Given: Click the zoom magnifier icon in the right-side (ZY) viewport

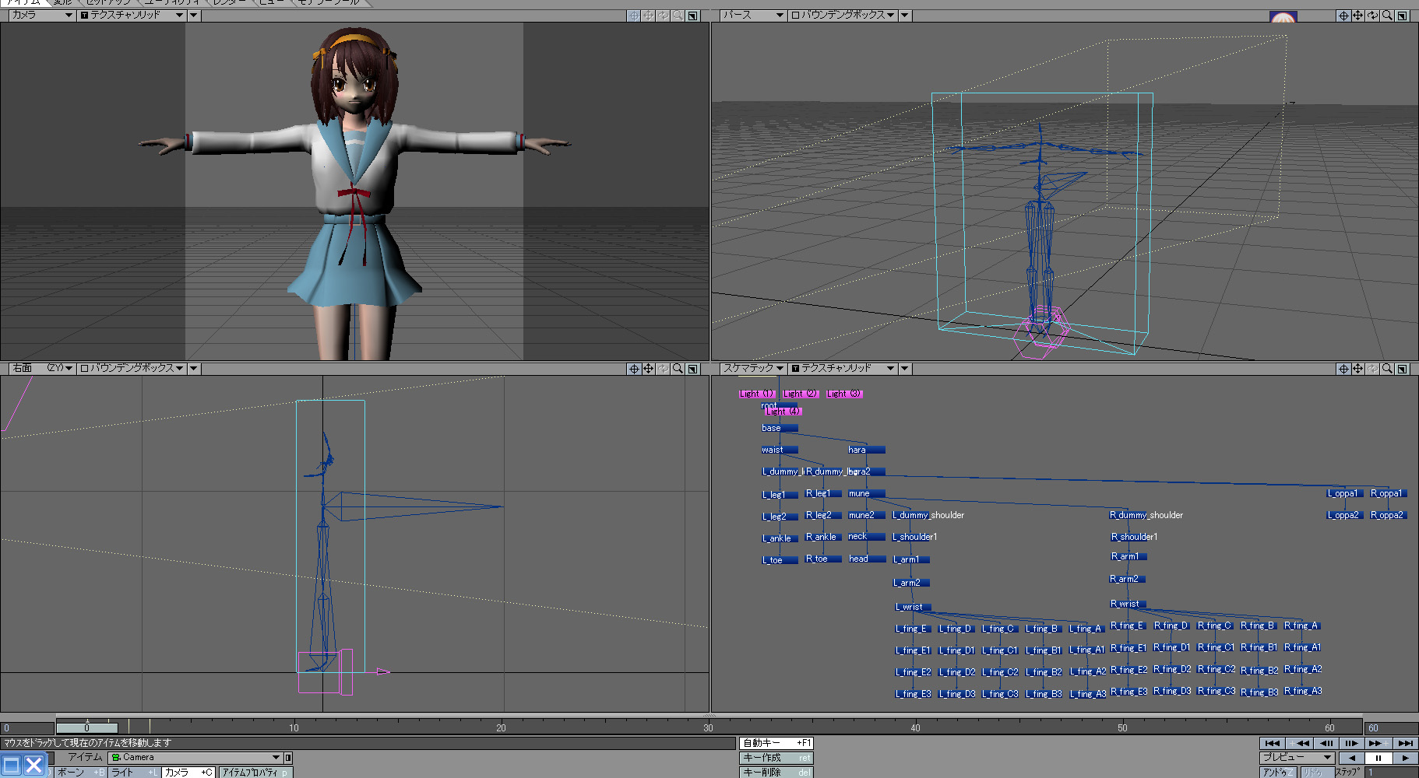Looking at the screenshot, I should [x=678, y=369].
